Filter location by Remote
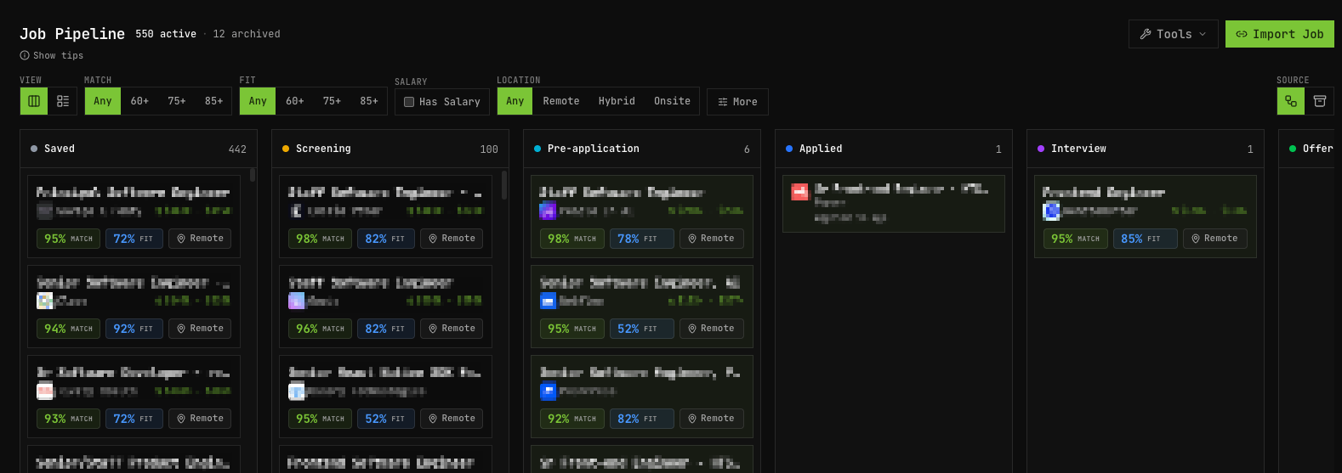 (x=561, y=101)
